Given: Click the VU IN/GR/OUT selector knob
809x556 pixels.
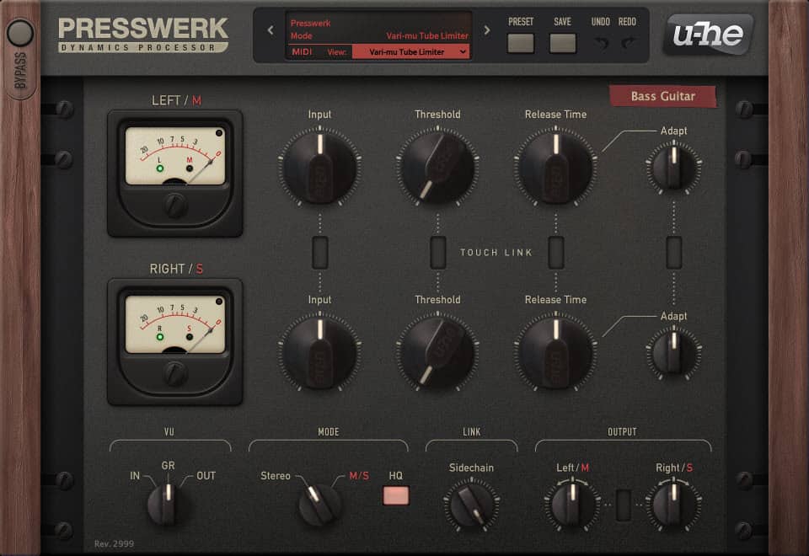Looking at the screenshot, I should [168, 505].
